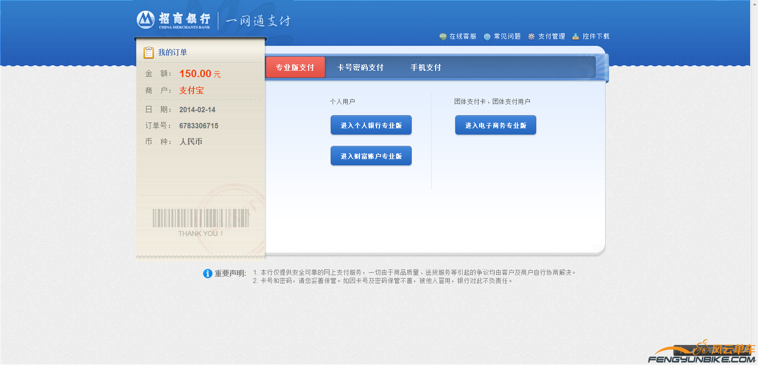Image resolution: width=758 pixels, height=365 pixels.
Task: Click 进入财富账户专业版 button
Action: [371, 156]
